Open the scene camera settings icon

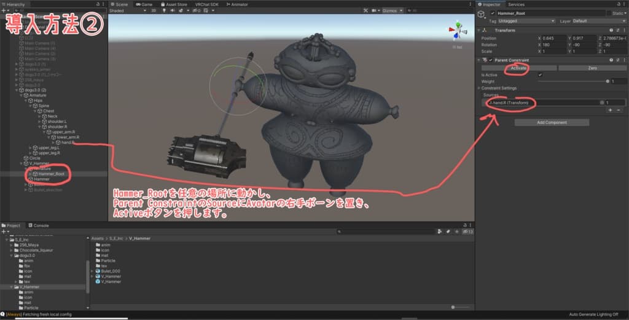[x=374, y=10]
